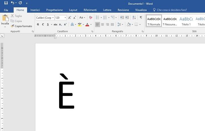Open the borders dropdown arrow
The height and width of the screenshot is (131, 205).
(x=140, y=24)
